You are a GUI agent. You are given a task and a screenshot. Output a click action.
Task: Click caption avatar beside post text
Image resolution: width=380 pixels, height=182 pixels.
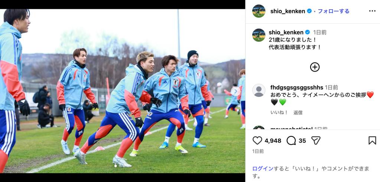pyautogui.click(x=259, y=35)
